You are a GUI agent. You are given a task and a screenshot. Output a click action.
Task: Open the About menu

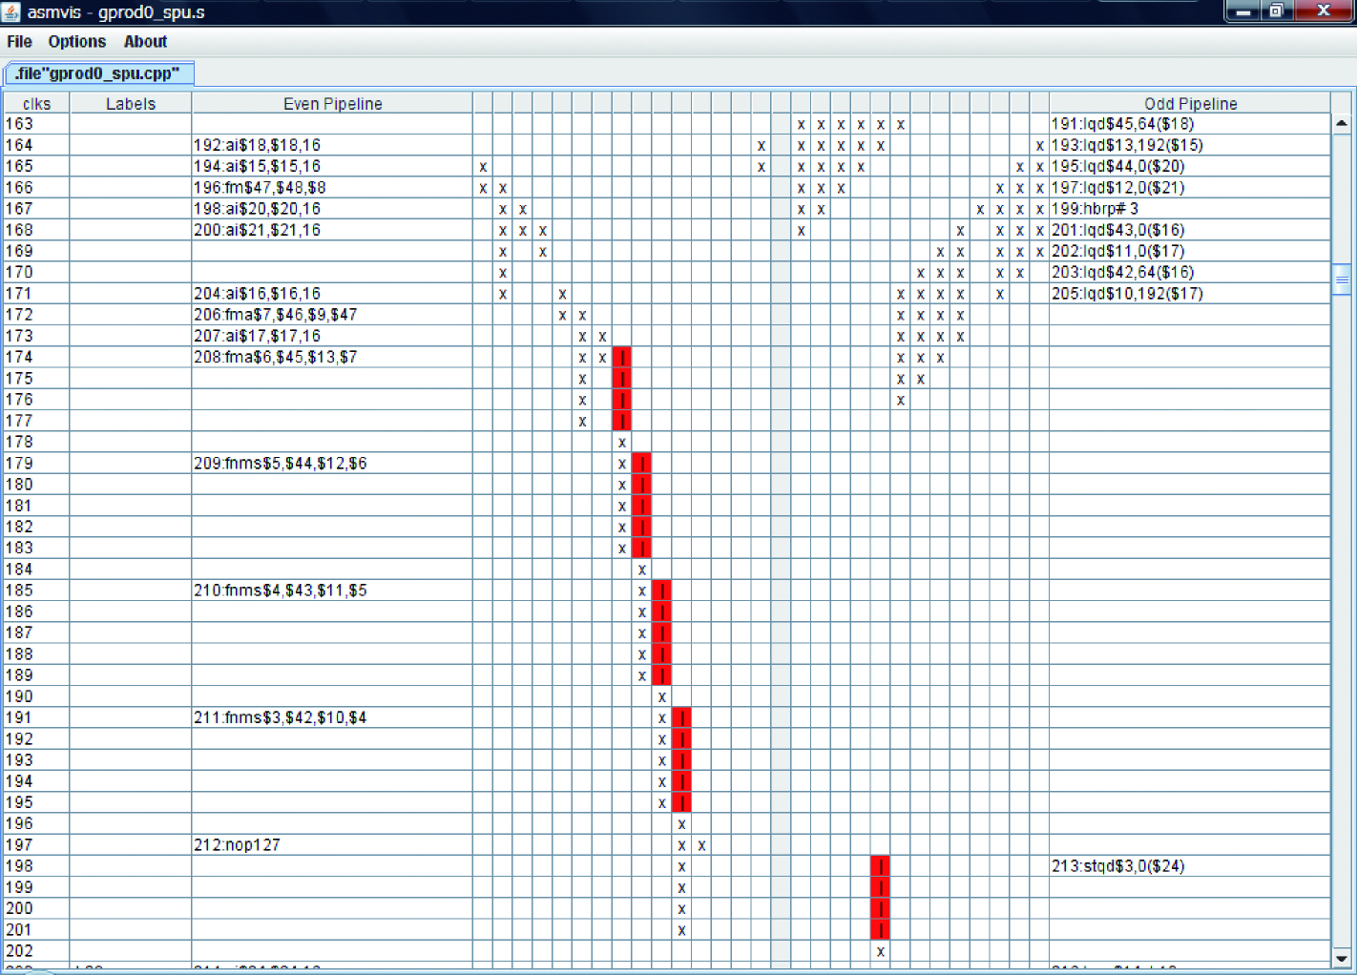point(145,42)
